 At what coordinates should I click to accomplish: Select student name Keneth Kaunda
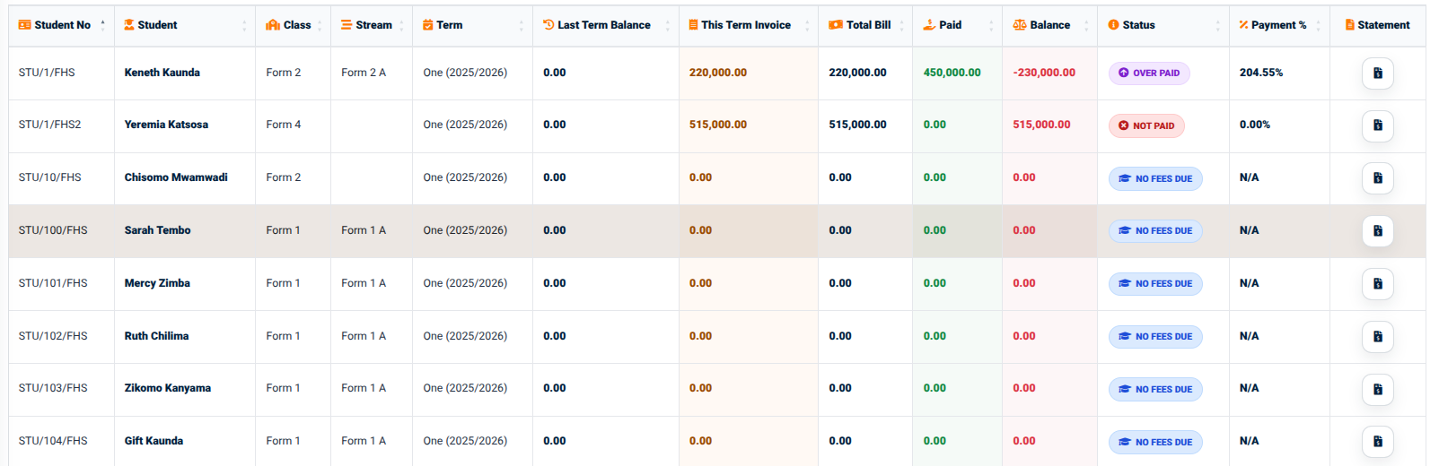[162, 73]
